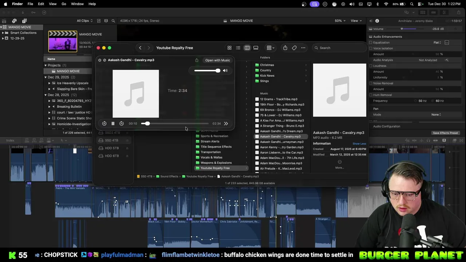Open macOS Spotlight search
The height and width of the screenshot is (262, 466).
click(412, 4)
